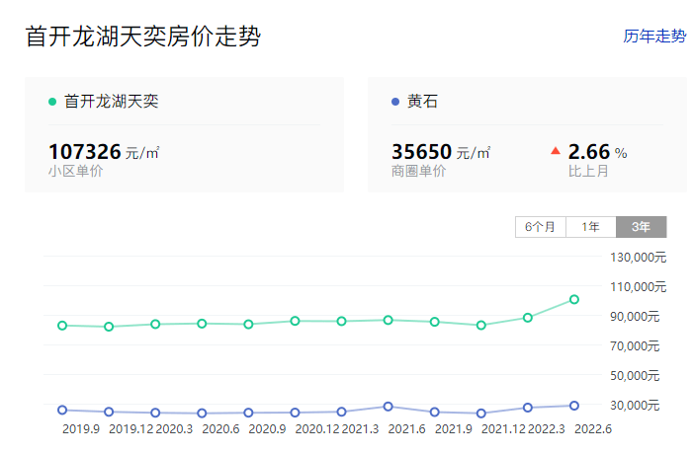The image size is (693, 454).
Task: Click the 2020.6 axis label
Action: 220,429
